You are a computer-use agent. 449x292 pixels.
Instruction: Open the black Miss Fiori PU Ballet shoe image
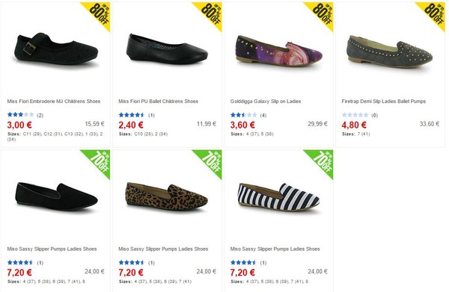(x=167, y=49)
